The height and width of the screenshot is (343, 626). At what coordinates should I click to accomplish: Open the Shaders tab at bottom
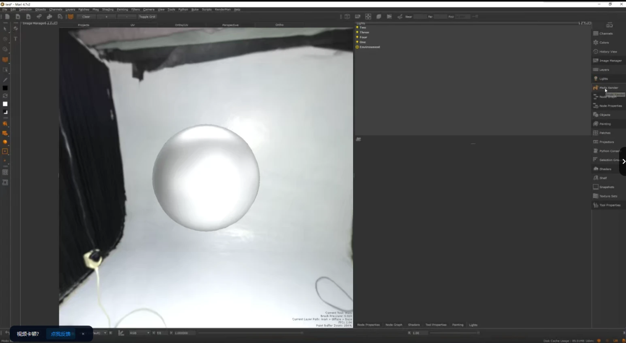[414, 325]
